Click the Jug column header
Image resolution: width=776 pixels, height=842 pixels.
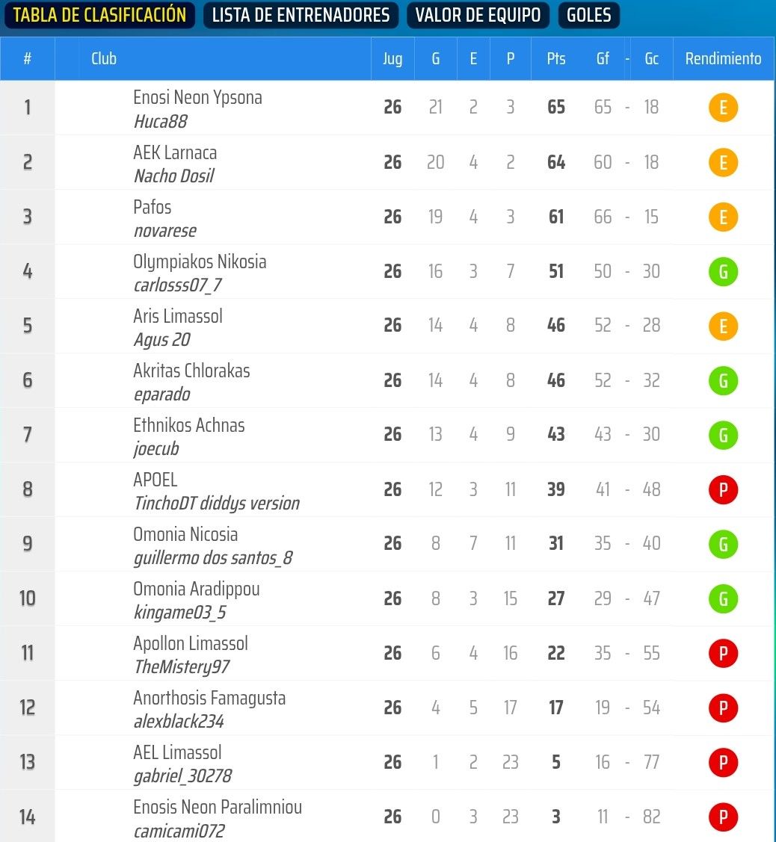(392, 58)
